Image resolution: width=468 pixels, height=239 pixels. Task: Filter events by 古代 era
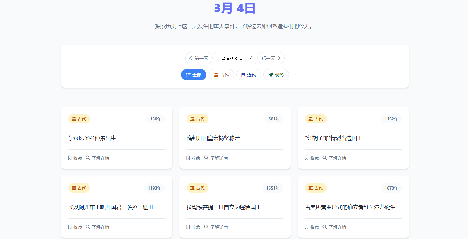point(221,75)
